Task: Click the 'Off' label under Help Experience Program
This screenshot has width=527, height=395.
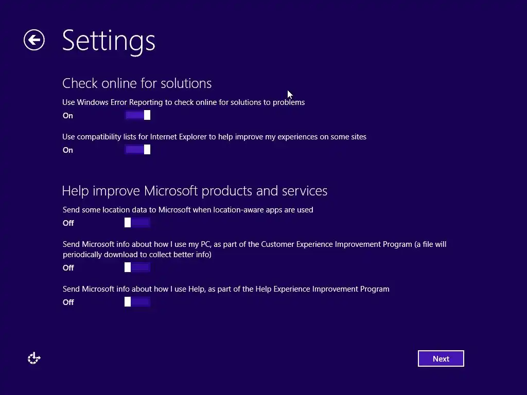Action: (x=68, y=302)
